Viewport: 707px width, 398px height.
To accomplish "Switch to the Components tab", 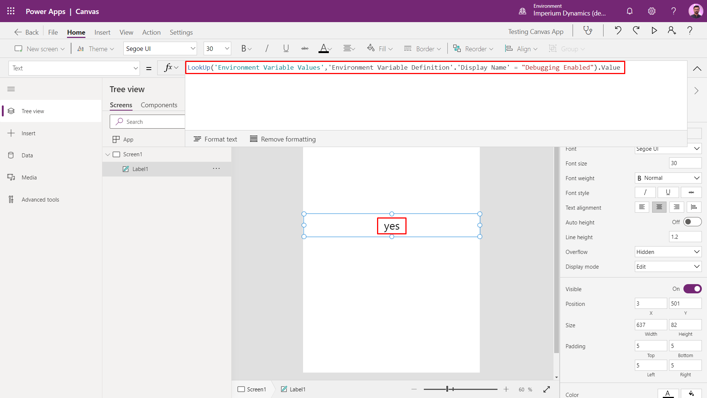I will tap(159, 105).
